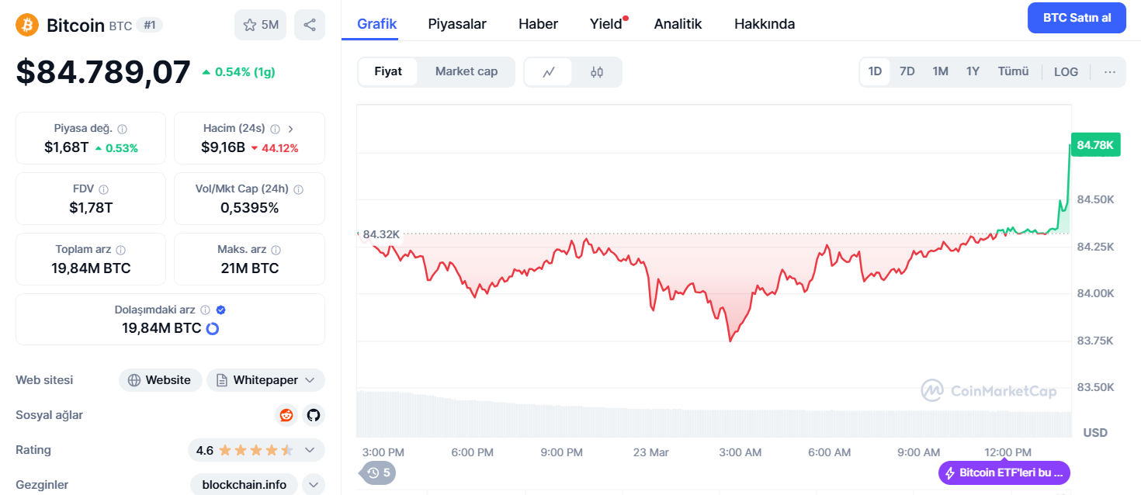Set chart range to 1Y
This screenshot has height=495, width=1141.
973,72
